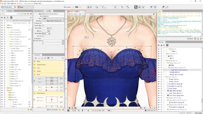Toggle the Culling checkbox
Screen dimensions: 203x114
pos(43,36)
